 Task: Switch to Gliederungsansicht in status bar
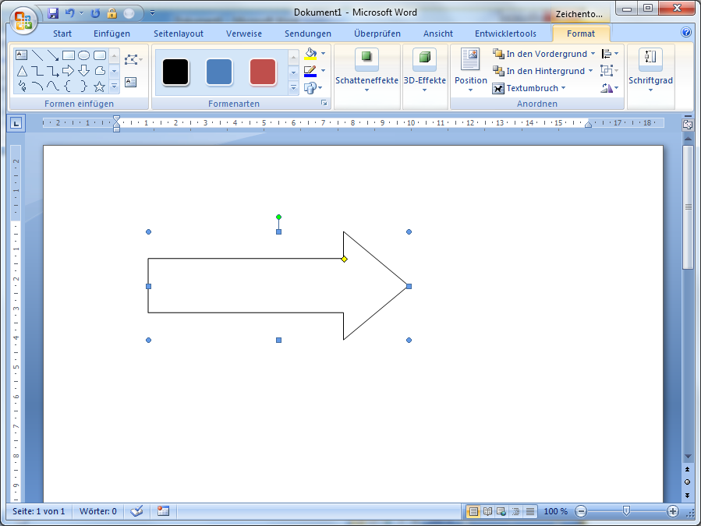514,511
